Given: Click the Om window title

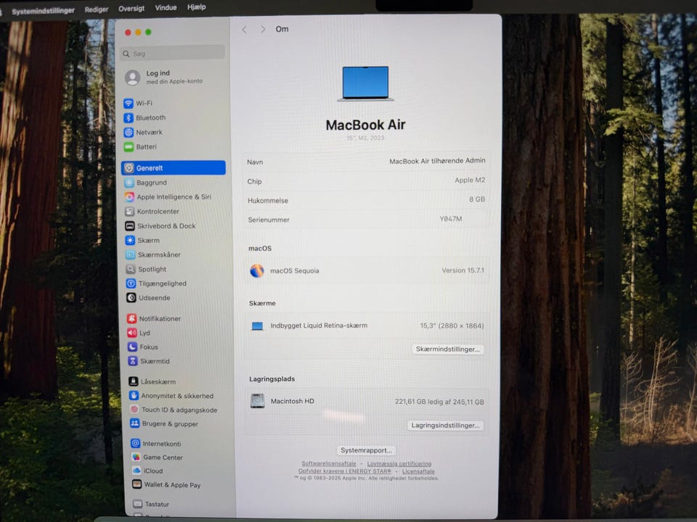Looking at the screenshot, I should 282,29.
